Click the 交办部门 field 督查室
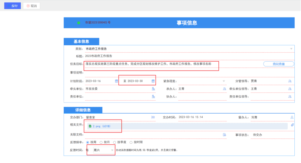301x163 pixels. coord(118,117)
